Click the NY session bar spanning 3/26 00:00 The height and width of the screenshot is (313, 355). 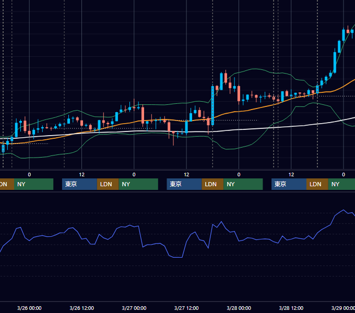(33, 184)
